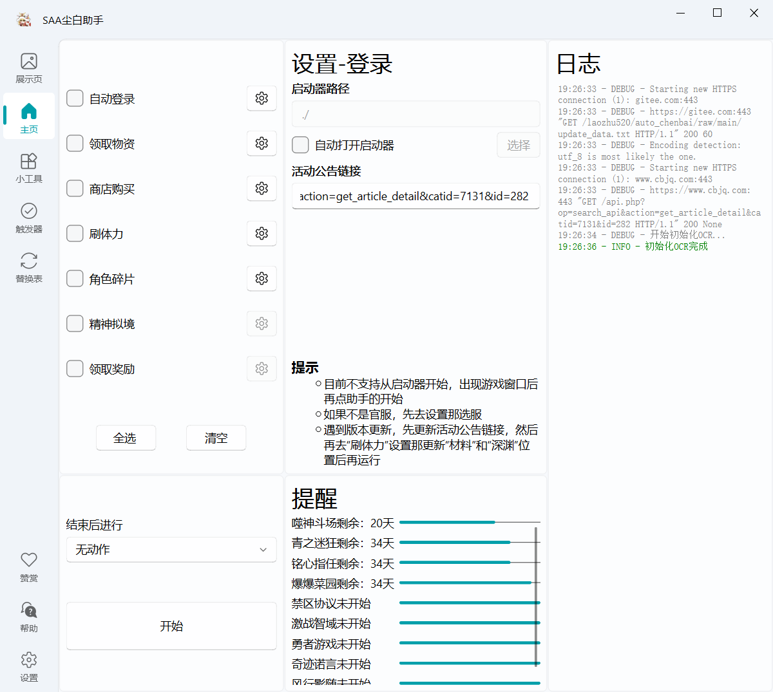The height and width of the screenshot is (692, 773).
Task: Click the 爆爆菜园剩余 progress bar
Action: click(x=470, y=583)
